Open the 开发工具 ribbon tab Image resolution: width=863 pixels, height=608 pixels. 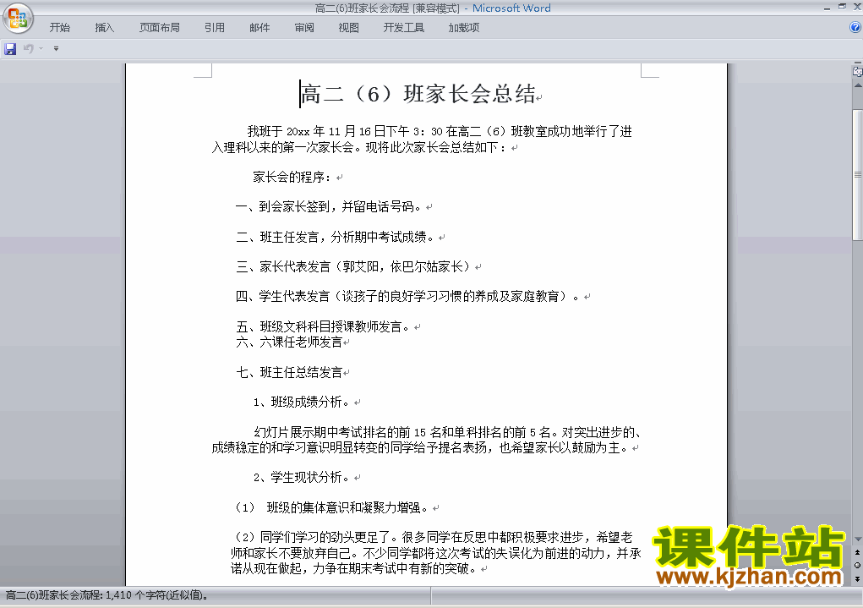(404, 28)
